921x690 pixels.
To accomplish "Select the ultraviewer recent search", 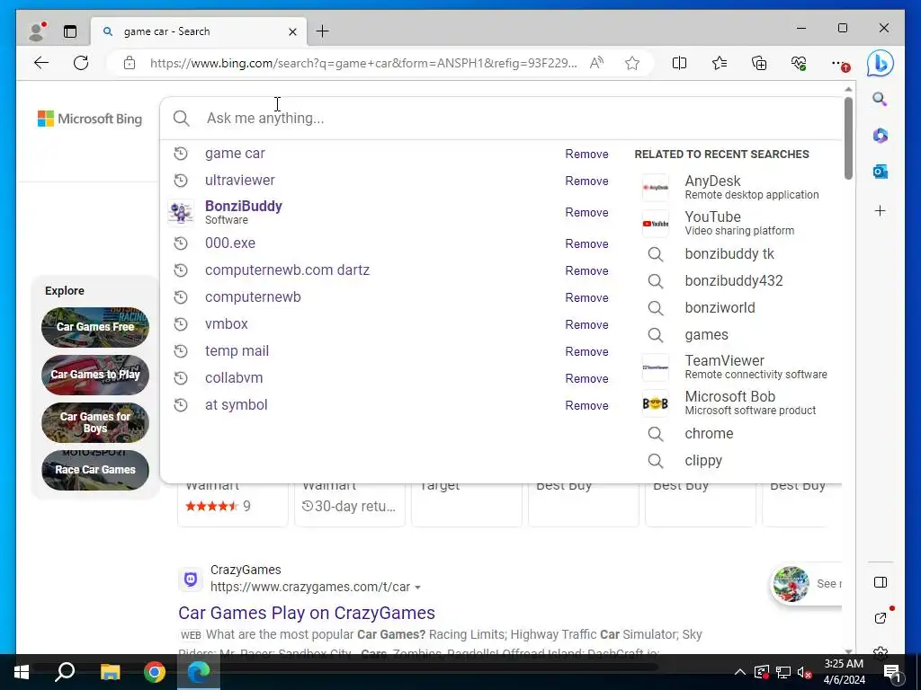I will tap(239, 180).
